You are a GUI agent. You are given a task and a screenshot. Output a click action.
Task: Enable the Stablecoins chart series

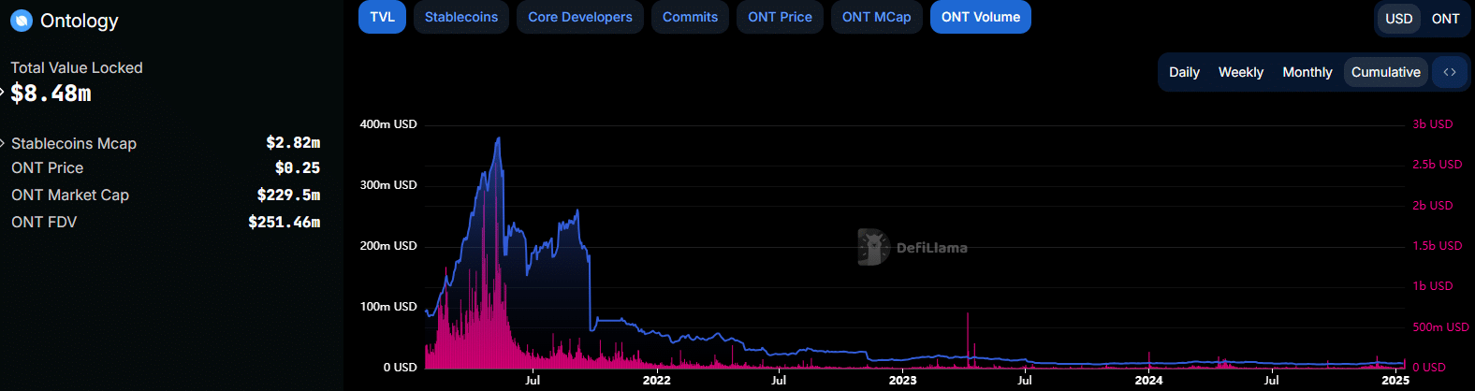pos(461,17)
